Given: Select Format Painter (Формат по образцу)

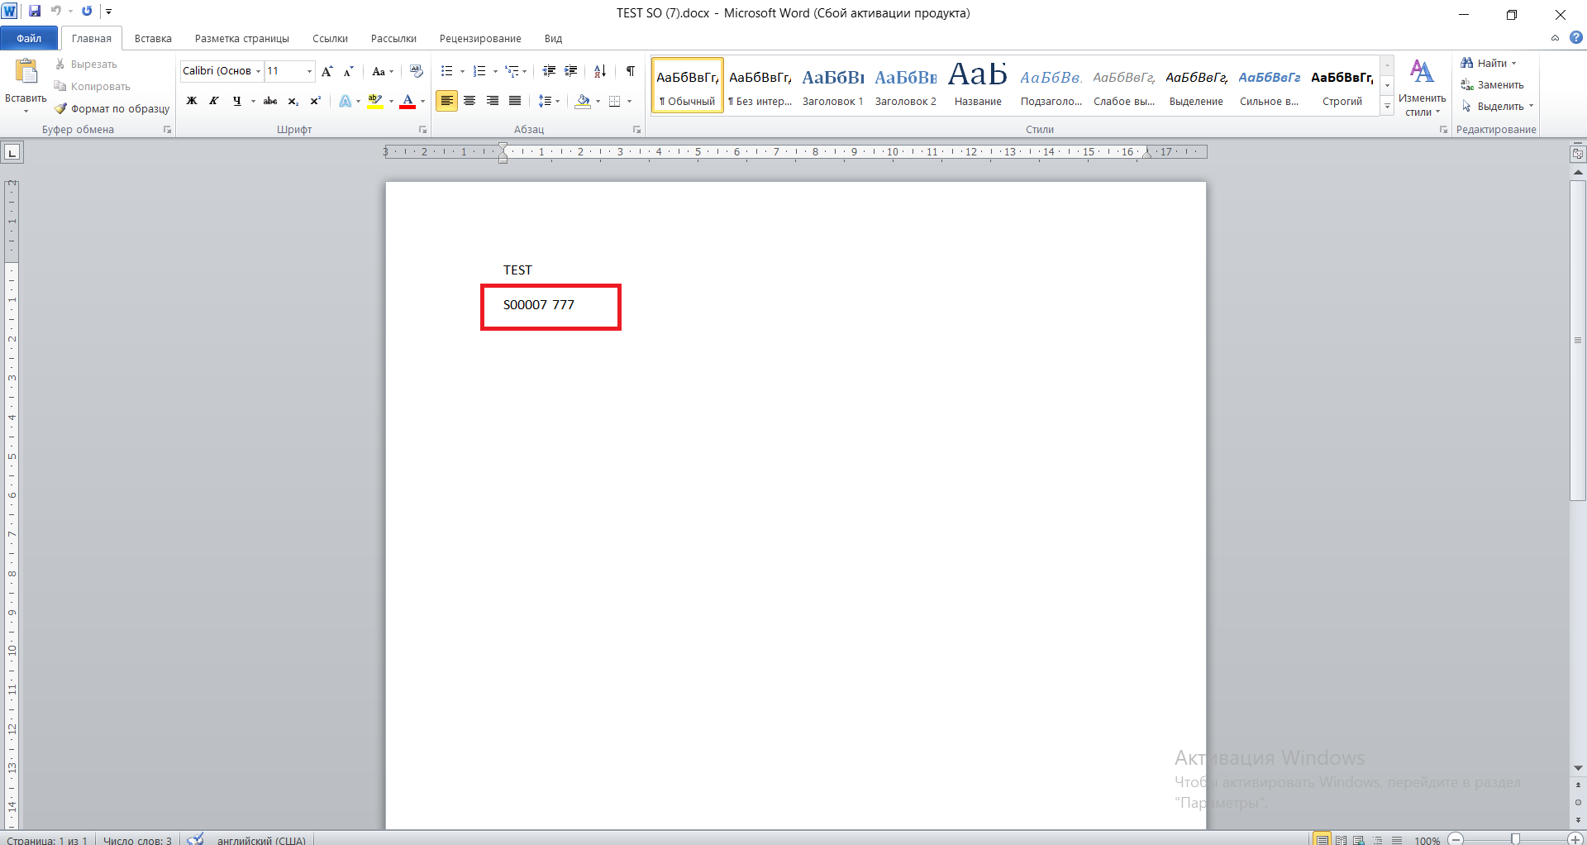Looking at the screenshot, I should (112, 108).
